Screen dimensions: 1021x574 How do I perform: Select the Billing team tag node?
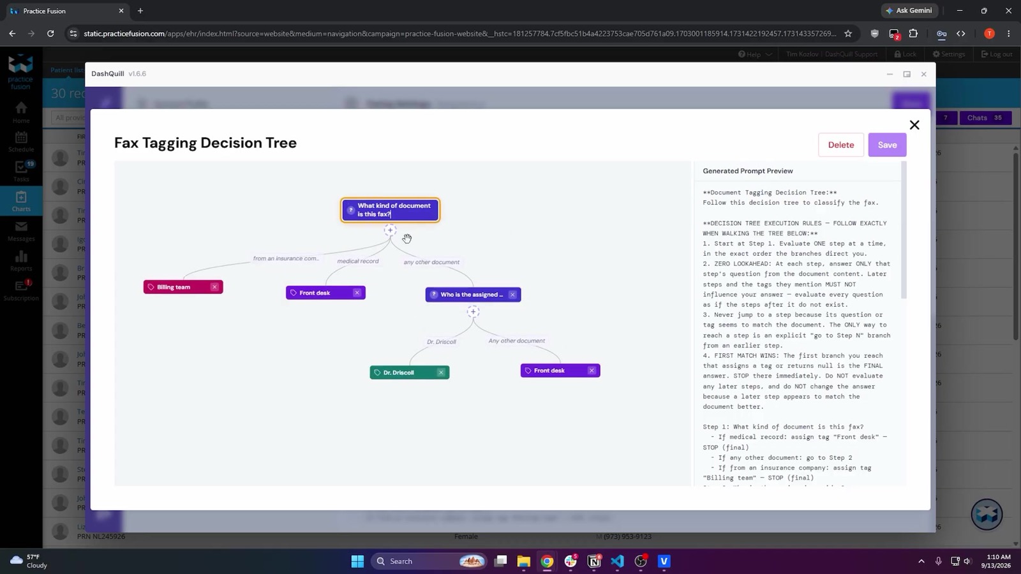[183, 287]
